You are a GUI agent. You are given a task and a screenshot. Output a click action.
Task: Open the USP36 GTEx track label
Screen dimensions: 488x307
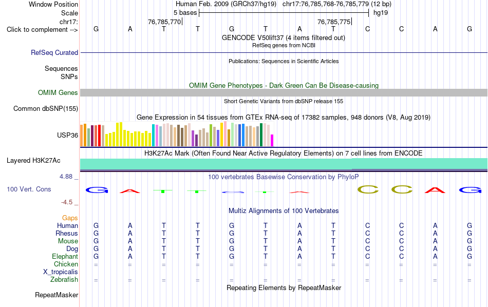67,135
